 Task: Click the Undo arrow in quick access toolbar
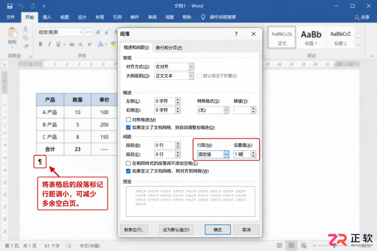(21, 6)
